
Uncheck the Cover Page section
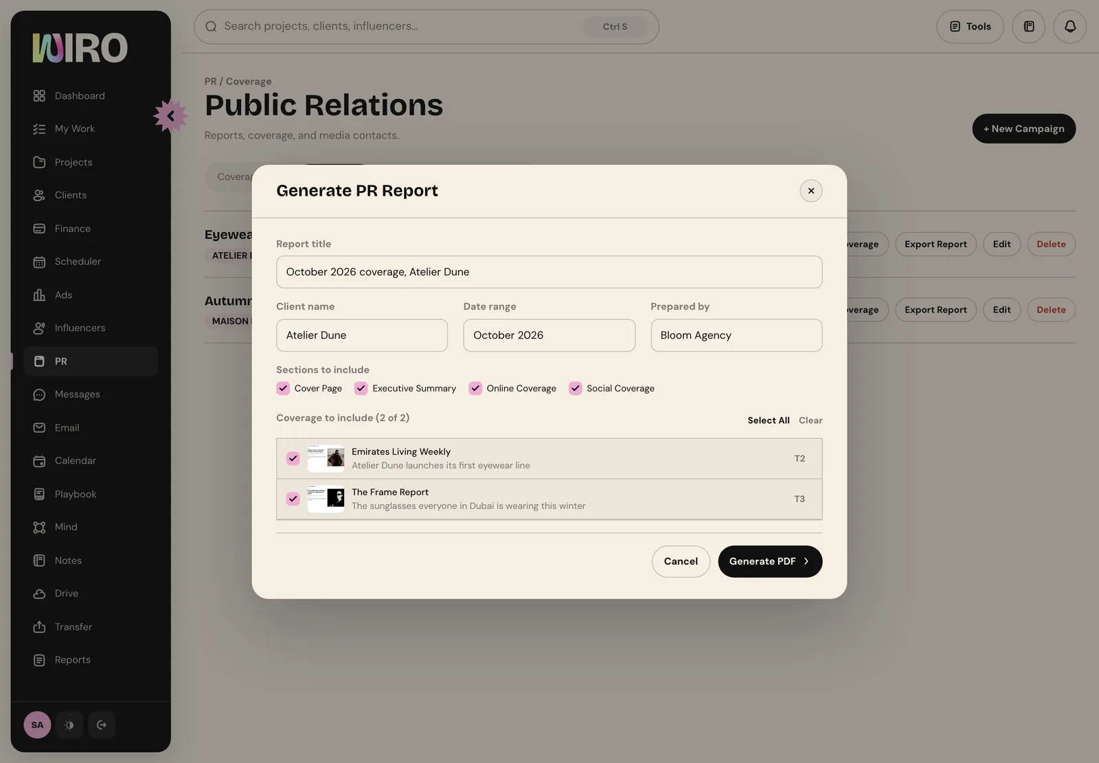pos(283,388)
